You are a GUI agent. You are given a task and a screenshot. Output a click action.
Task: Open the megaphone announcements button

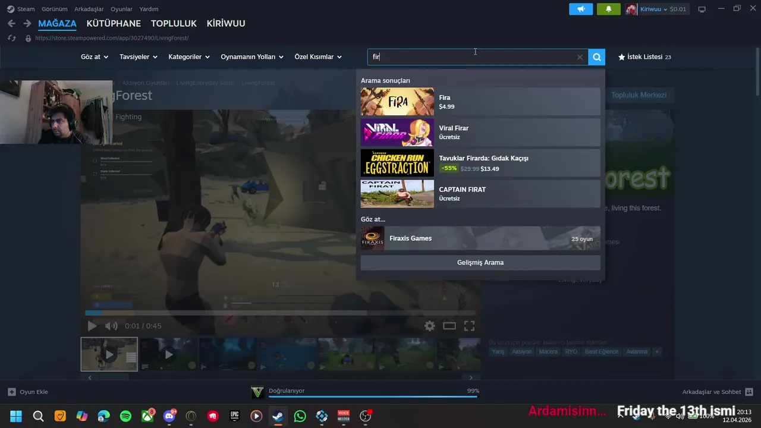click(x=581, y=9)
